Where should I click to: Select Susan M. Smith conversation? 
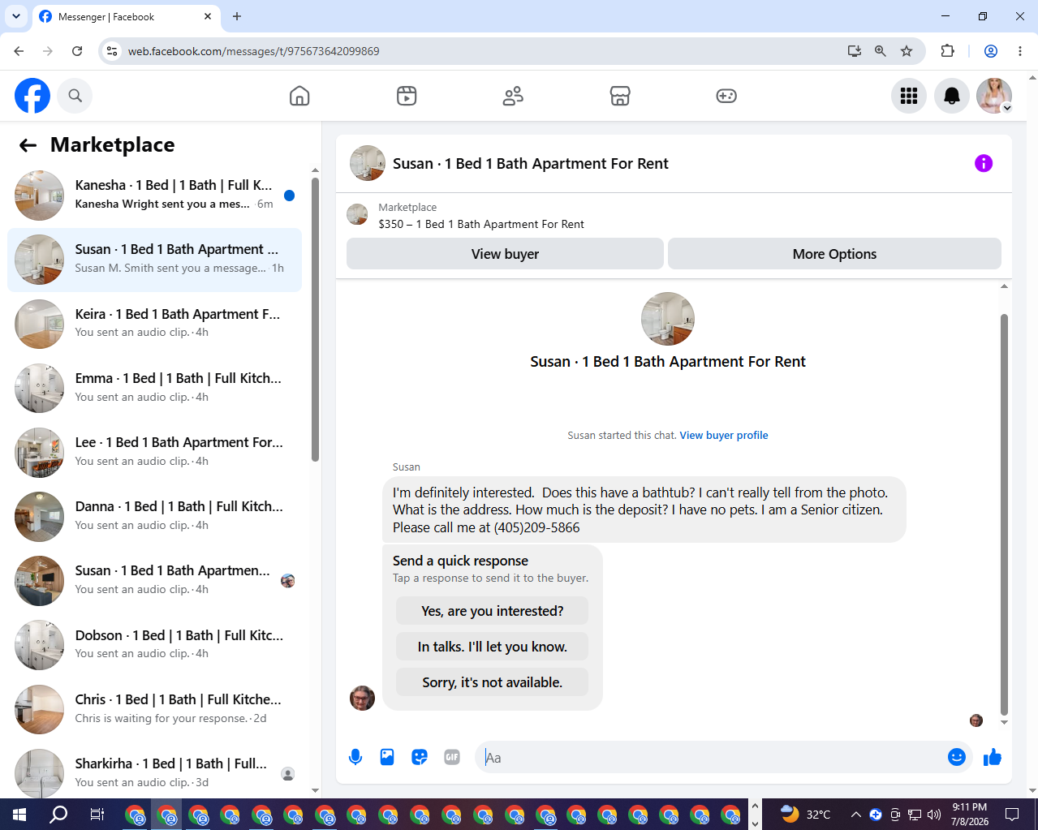pyautogui.click(x=154, y=259)
